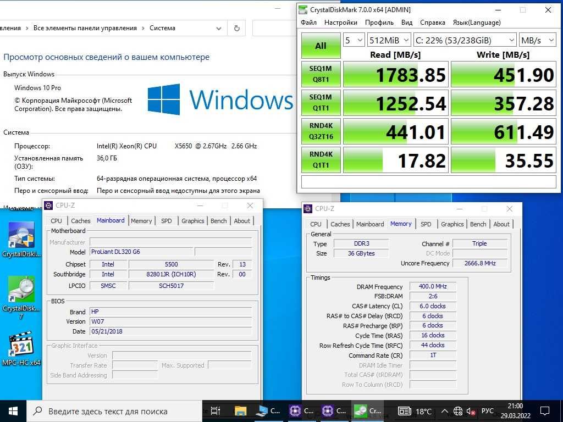
Task: Open Task View in the taskbar
Action: [x=215, y=411]
